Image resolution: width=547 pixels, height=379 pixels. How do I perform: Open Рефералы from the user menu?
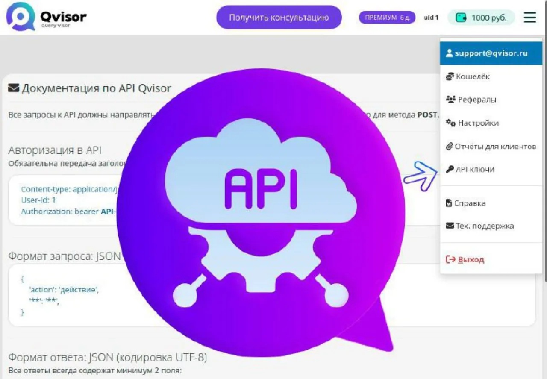491,100
